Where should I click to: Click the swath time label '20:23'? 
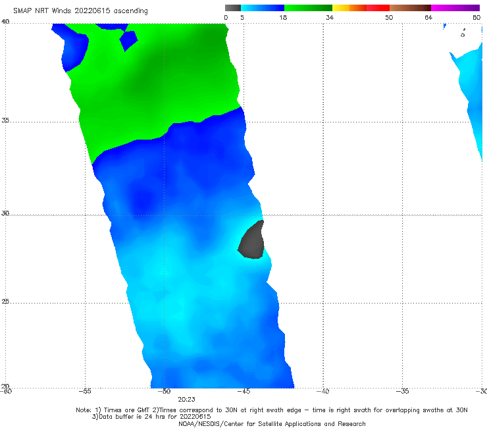click(186, 400)
